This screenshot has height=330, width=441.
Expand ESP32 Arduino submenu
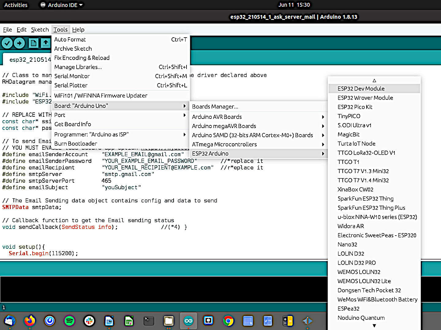click(x=259, y=153)
